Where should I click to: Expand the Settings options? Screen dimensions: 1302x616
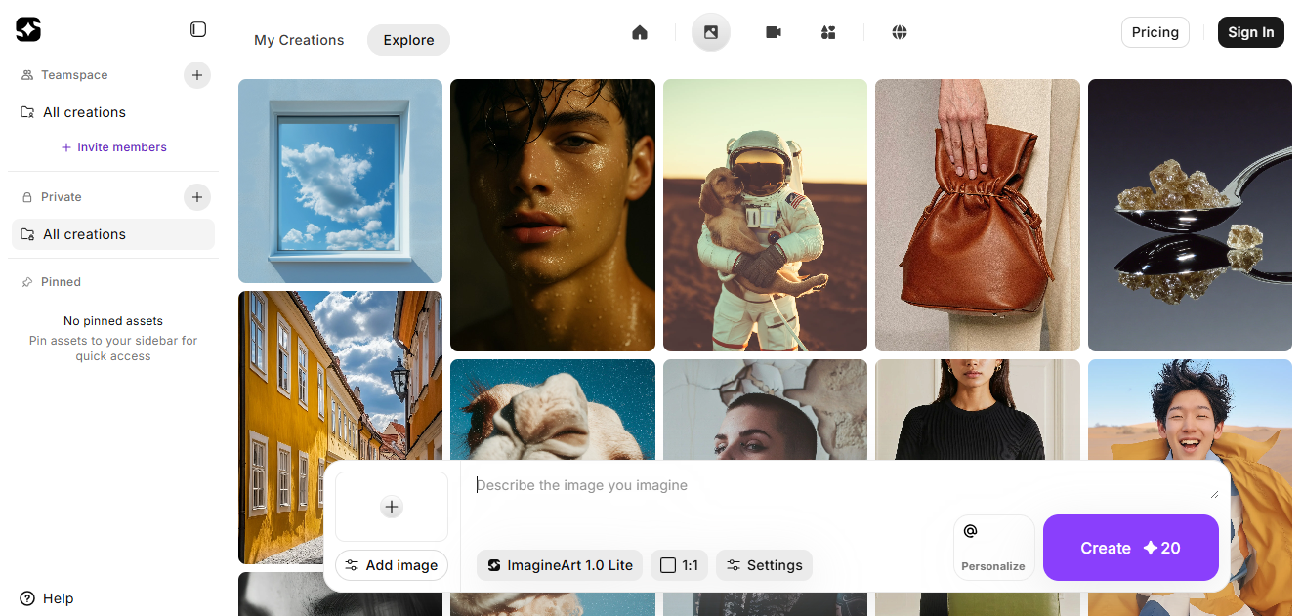pos(764,565)
